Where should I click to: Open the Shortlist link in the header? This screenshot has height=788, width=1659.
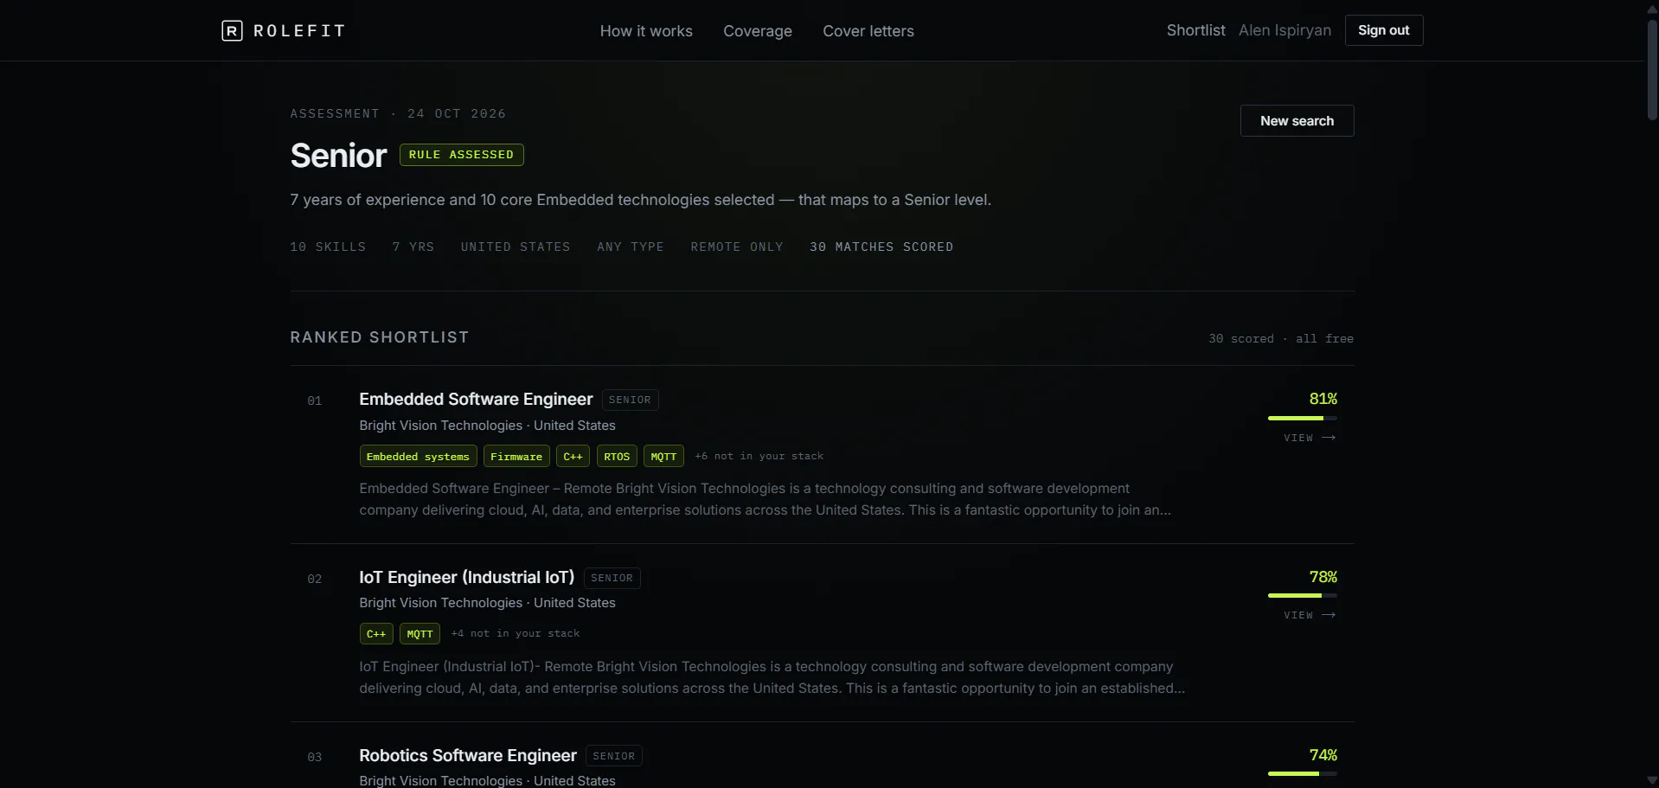[1195, 30]
